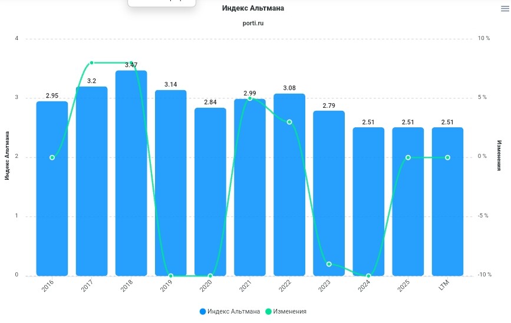Viewport: 511px width, 323px height.
Task: Click the 2025 line marker at 0%
Action: pyautogui.click(x=408, y=157)
